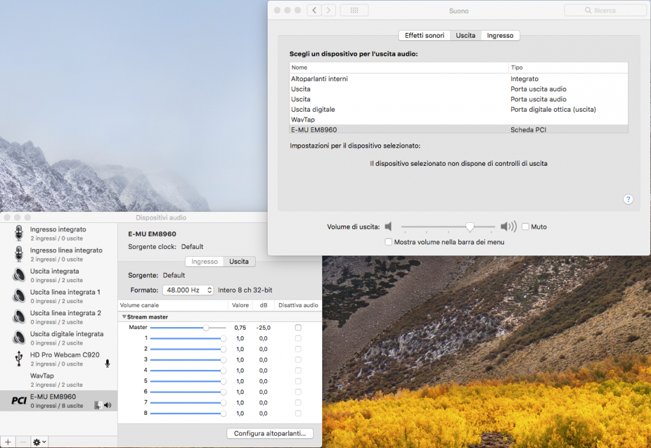Select the PCI icon of E-MU EM8960

19,401
